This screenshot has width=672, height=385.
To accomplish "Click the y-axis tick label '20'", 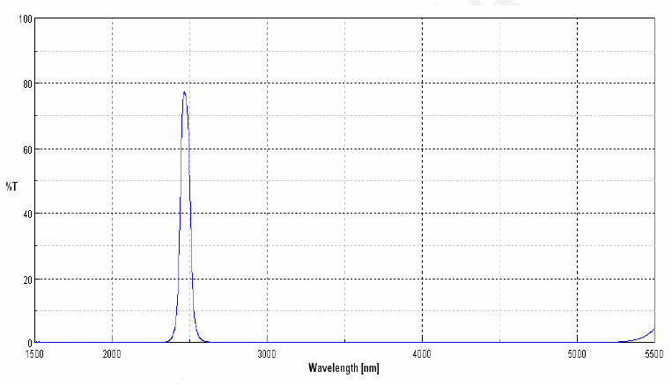I will (27, 280).
